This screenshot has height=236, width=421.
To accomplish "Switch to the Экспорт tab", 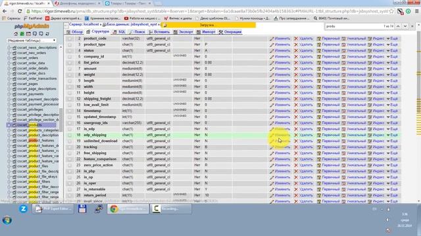I will (183, 32).
